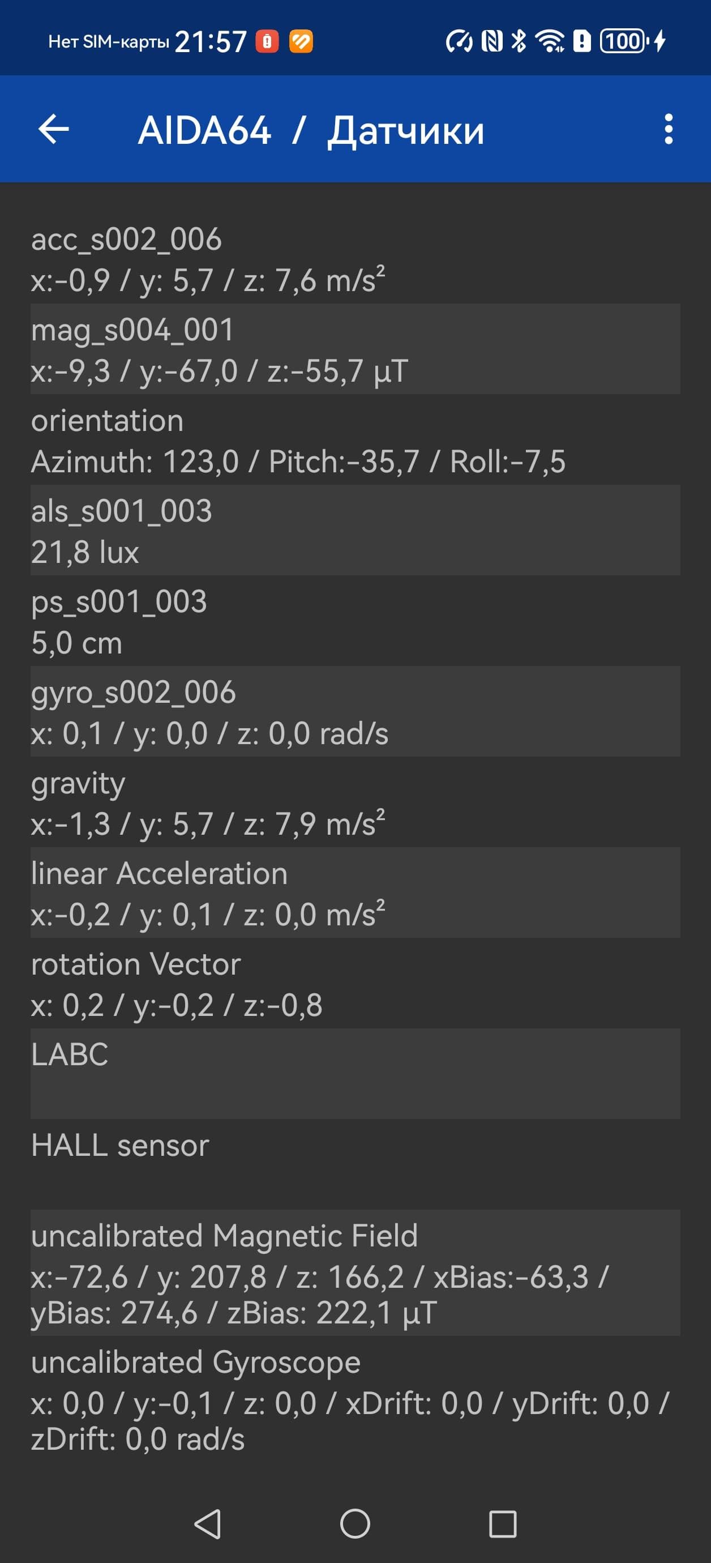Tap the Wi-Fi status bar icon
This screenshot has height=1563, width=711.
click(549, 41)
